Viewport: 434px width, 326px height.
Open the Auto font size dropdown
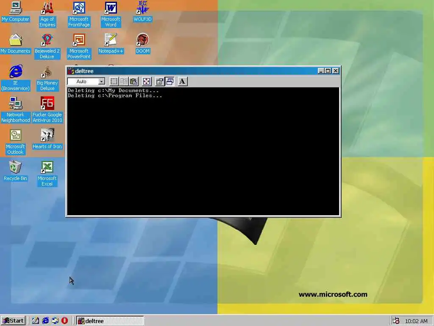click(102, 81)
